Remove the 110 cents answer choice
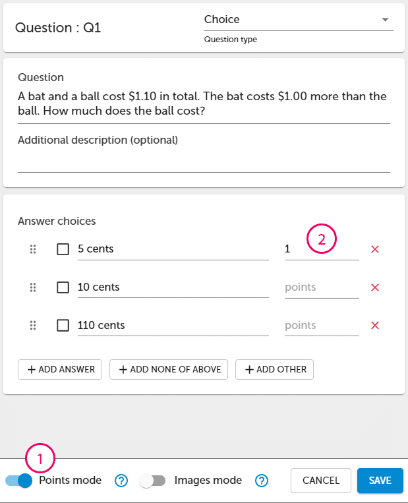 tap(374, 325)
